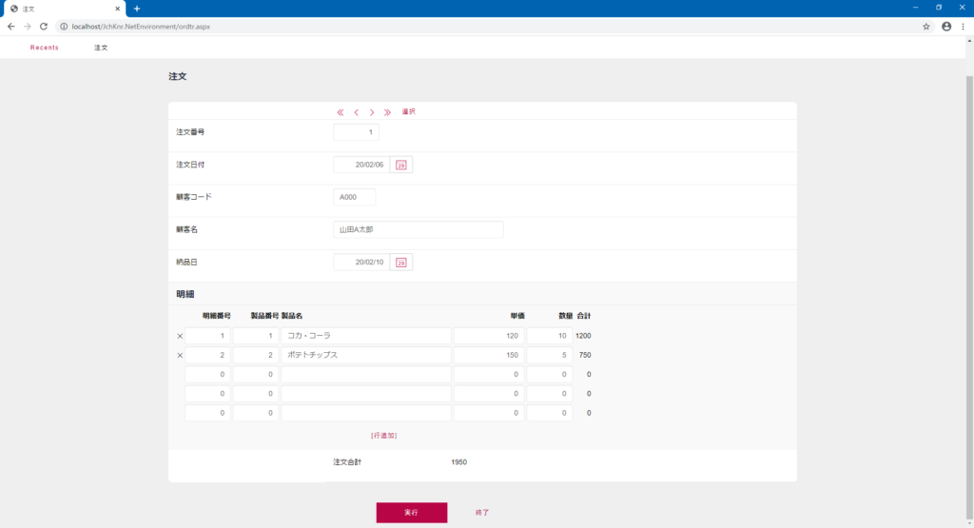Delete the コカ・コーラ detail row
Viewport: 974px width, 528px height.
(x=180, y=336)
